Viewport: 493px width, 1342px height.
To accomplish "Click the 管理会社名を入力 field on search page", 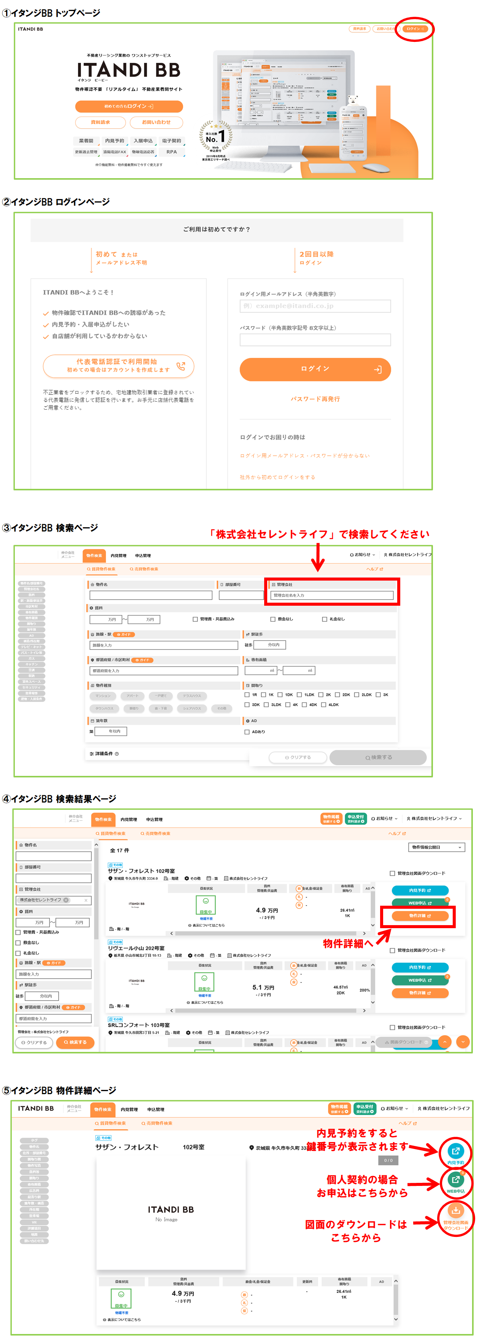I will [x=332, y=595].
